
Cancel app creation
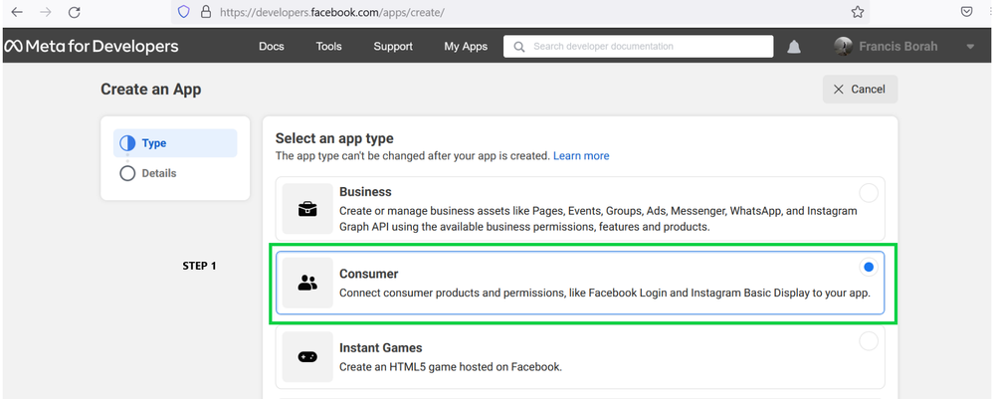point(860,89)
